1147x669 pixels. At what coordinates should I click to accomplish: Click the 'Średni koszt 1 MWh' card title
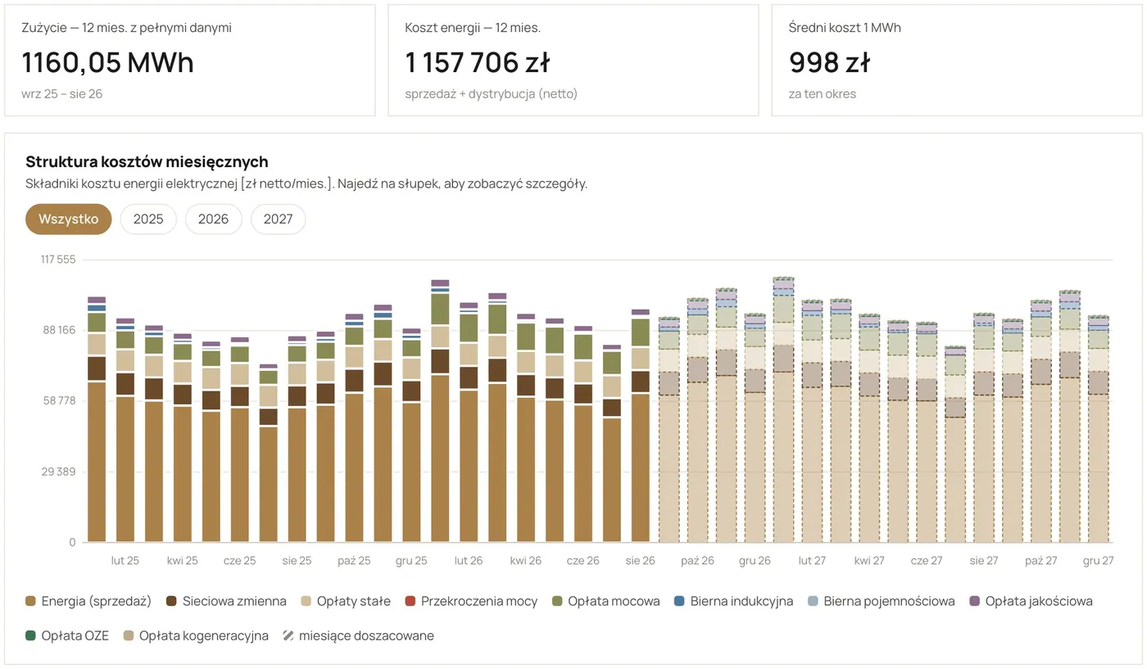click(845, 27)
